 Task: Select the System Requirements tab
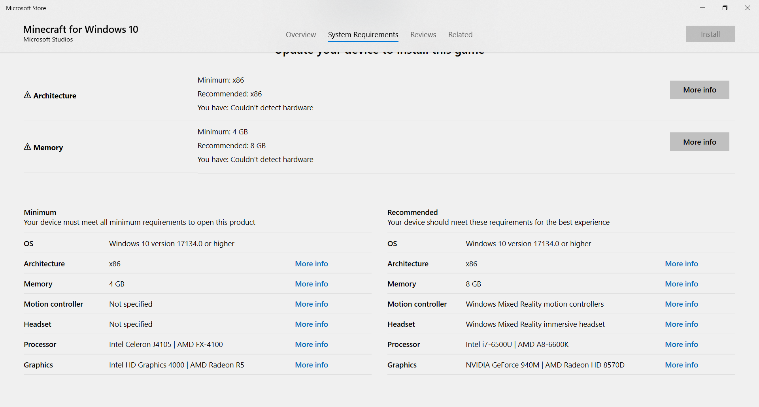coord(363,35)
